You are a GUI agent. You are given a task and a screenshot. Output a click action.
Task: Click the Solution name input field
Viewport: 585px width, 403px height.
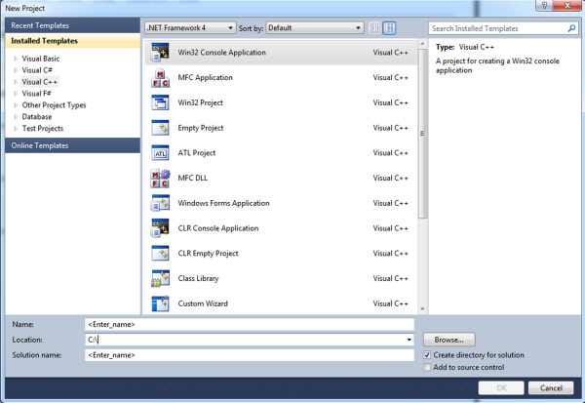point(250,355)
